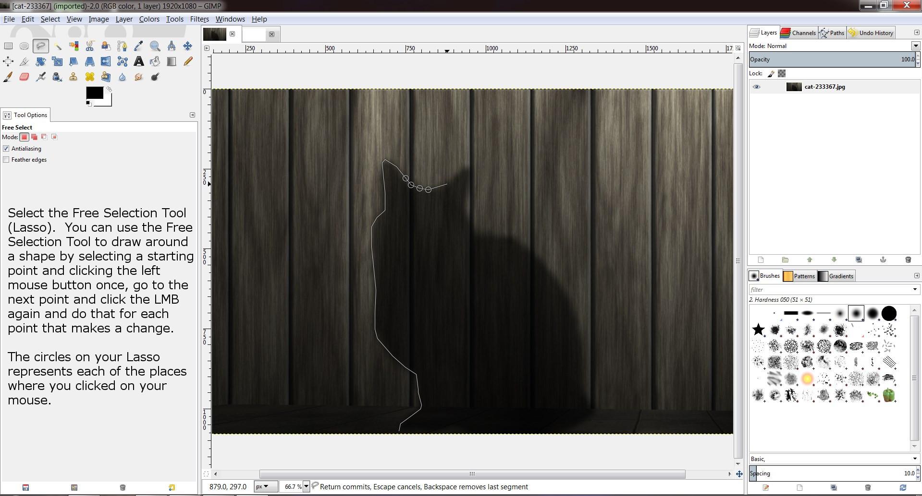Select the Scissors Select tool
This screenshot has height=496, width=922.
[x=90, y=46]
